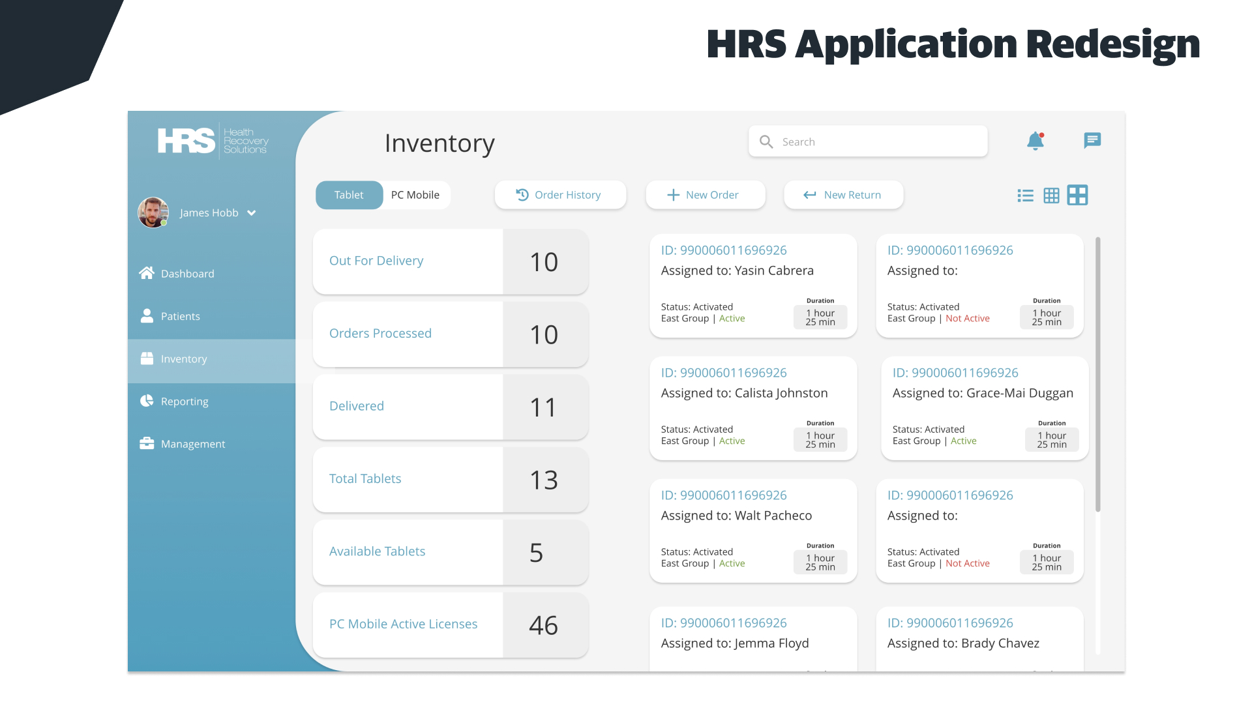Open the messages chat icon
The image size is (1252, 704).
point(1092,141)
